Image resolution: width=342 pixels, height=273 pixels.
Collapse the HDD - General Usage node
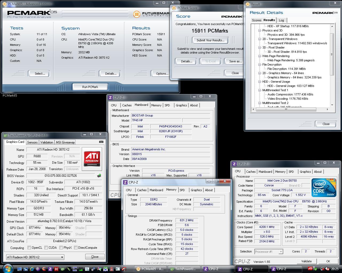(x=259, y=82)
